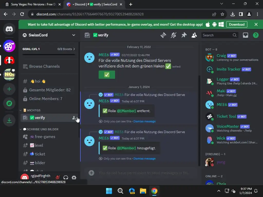Show hidden system tray icons chevron
The height and width of the screenshot is (197, 263).
pyautogui.click(x=219, y=191)
